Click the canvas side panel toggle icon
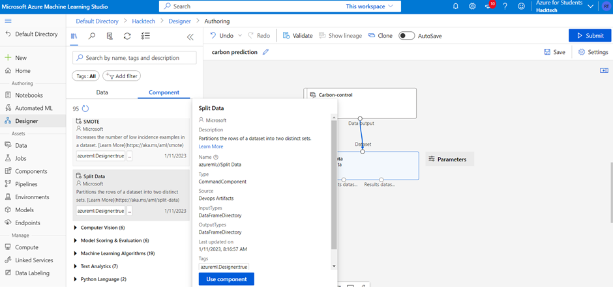 point(605,70)
